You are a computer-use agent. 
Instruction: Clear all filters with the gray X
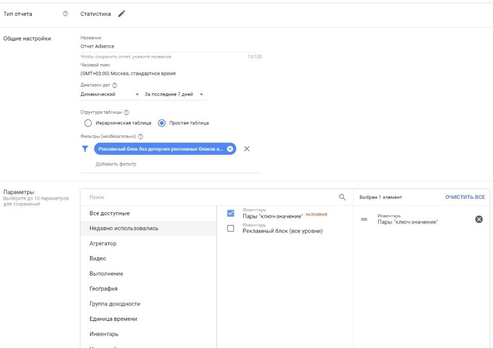pyautogui.click(x=246, y=149)
